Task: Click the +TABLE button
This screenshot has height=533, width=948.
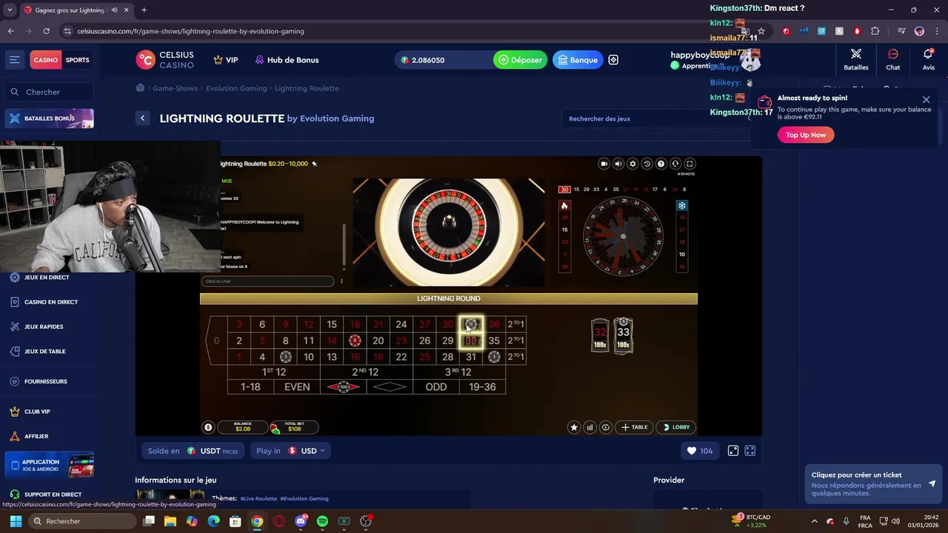Action: pos(635,427)
